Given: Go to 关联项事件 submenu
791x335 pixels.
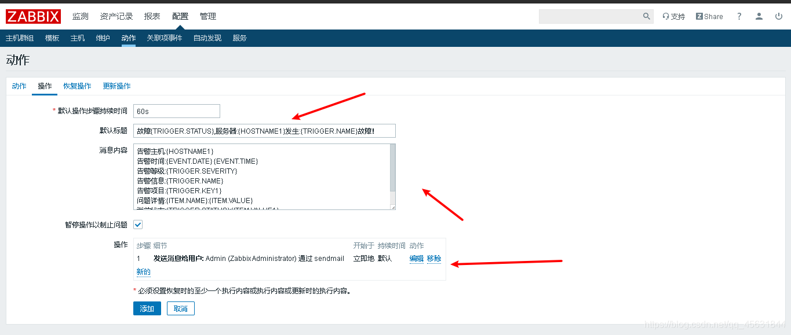Looking at the screenshot, I should click(165, 38).
